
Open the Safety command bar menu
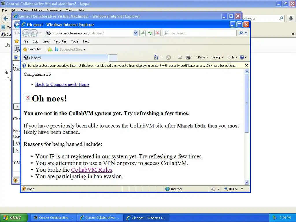click(x=217, y=57)
